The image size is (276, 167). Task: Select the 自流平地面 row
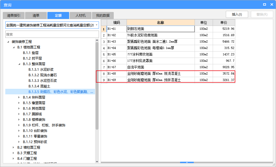tap(168, 67)
